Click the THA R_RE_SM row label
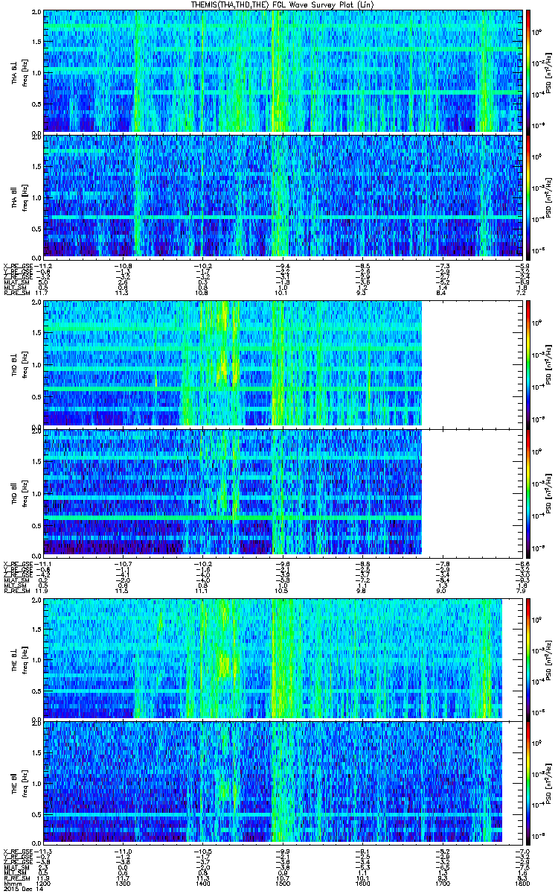 pyautogui.click(x=16, y=294)
